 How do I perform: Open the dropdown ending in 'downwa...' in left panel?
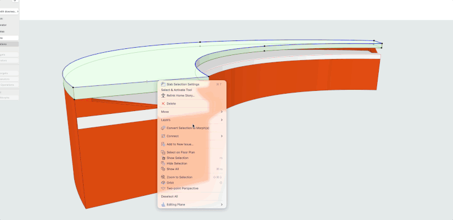(9, 12)
